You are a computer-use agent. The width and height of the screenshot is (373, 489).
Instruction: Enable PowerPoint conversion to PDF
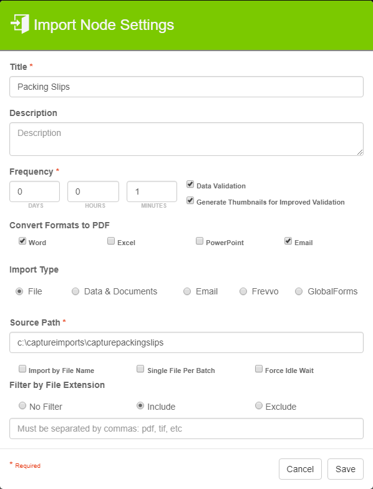pos(200,241)
